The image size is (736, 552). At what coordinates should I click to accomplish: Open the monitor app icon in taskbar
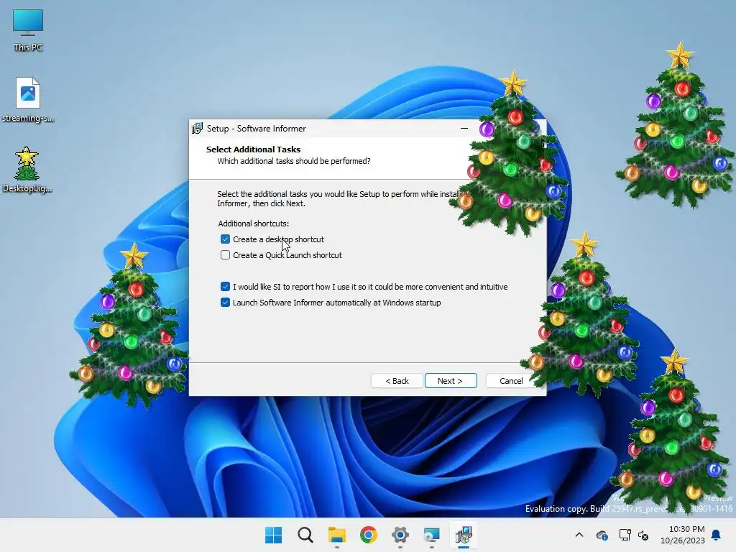coord(432,535)
